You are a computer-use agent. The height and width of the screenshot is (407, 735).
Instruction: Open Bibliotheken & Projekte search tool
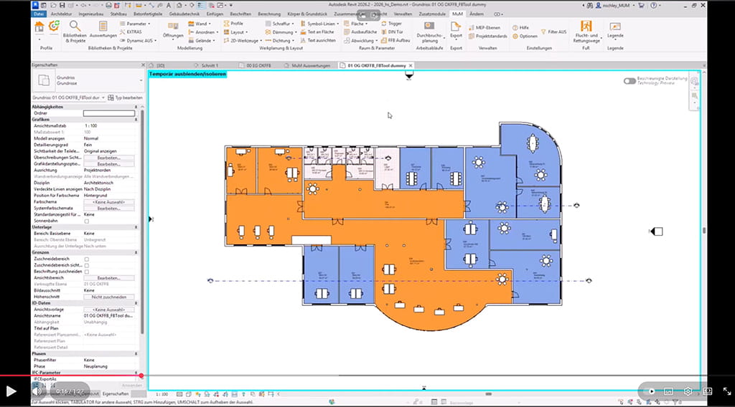(x=74, y=31)
